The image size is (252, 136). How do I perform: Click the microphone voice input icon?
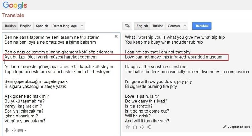(7, 131)
